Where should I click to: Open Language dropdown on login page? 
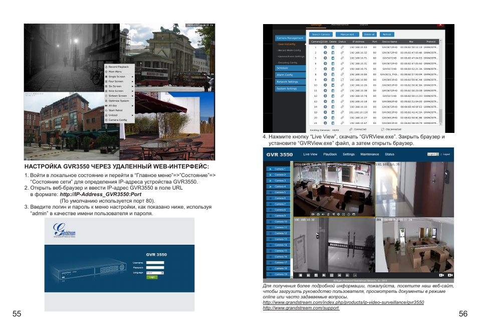click(x=155, y=273)
